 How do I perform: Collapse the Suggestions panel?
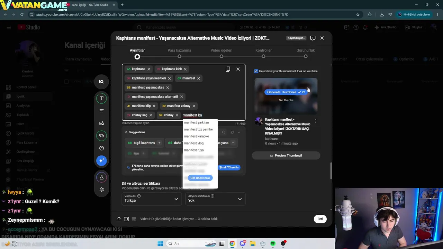[239, 132]
